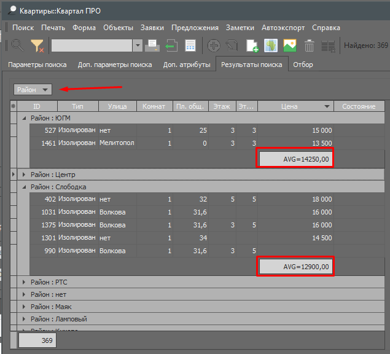The height and width of the screenshot is (354, 390).
Task: Open the Автоэкспорт menu
Action: pyautogui.click(x=284, y=28)
